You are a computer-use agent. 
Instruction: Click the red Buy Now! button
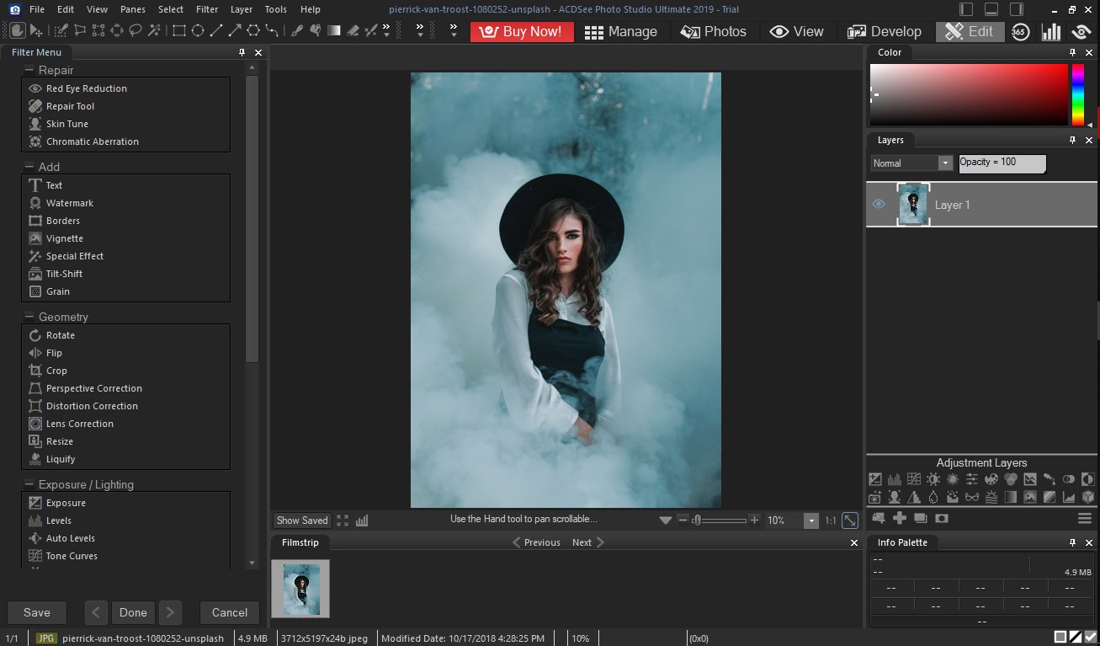click(522, 31)
